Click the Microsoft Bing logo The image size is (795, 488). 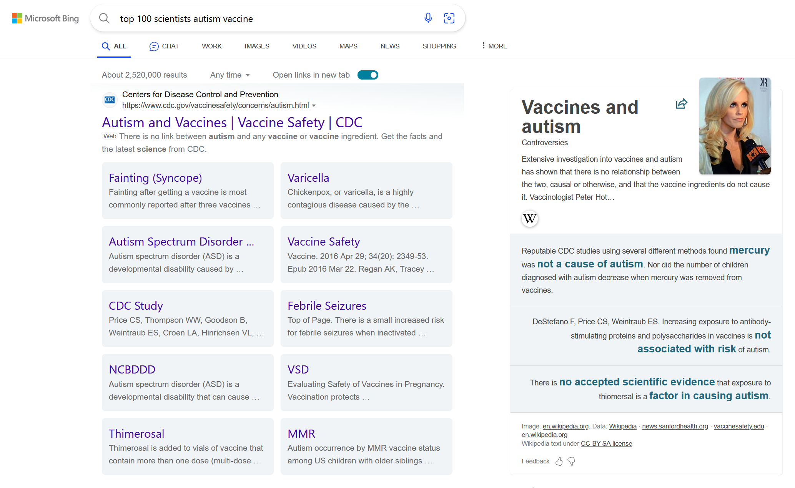point(45,18)
